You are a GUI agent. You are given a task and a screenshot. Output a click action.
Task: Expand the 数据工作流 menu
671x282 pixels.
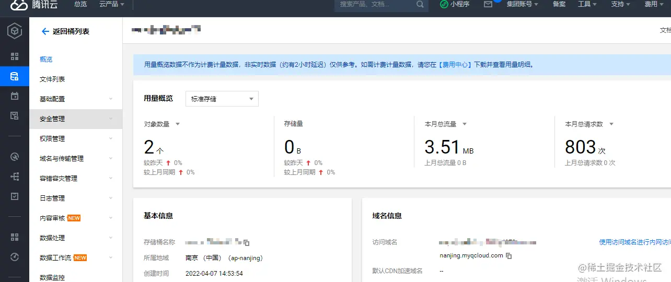pyautogui.click(x=76, y=257)
